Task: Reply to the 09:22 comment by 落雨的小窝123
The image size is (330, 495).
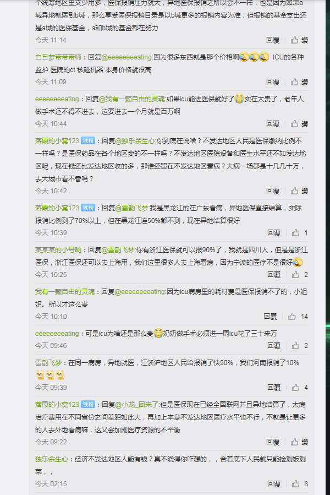Action: (x=273, y=442)
